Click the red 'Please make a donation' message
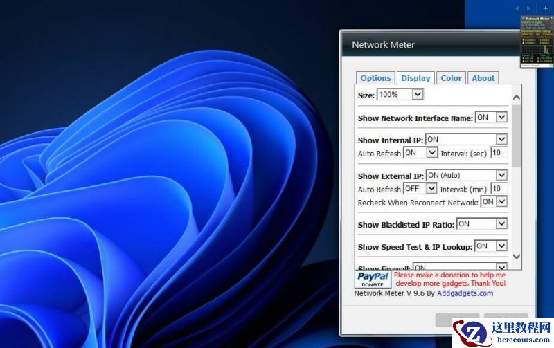 (x=450, y=280)
